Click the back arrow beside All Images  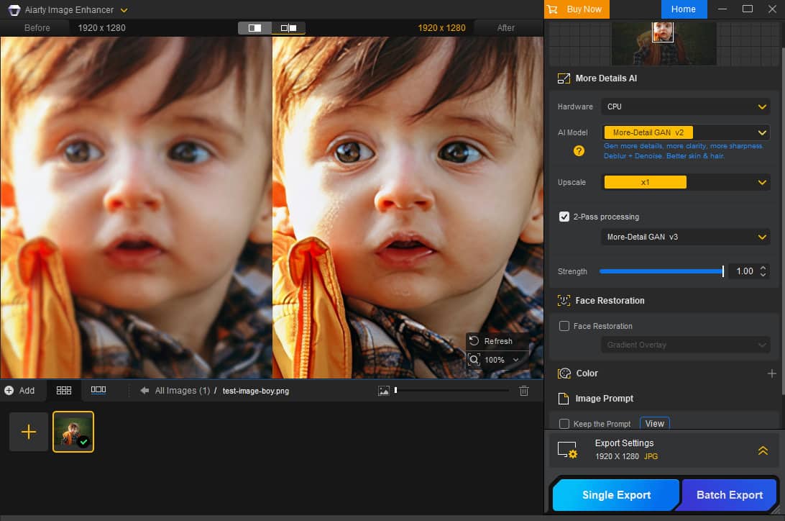tap(144, 391)
